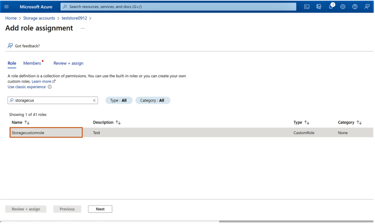Follow the Use classic experience link
375x224 pixels.
click(x=26, y=87)
